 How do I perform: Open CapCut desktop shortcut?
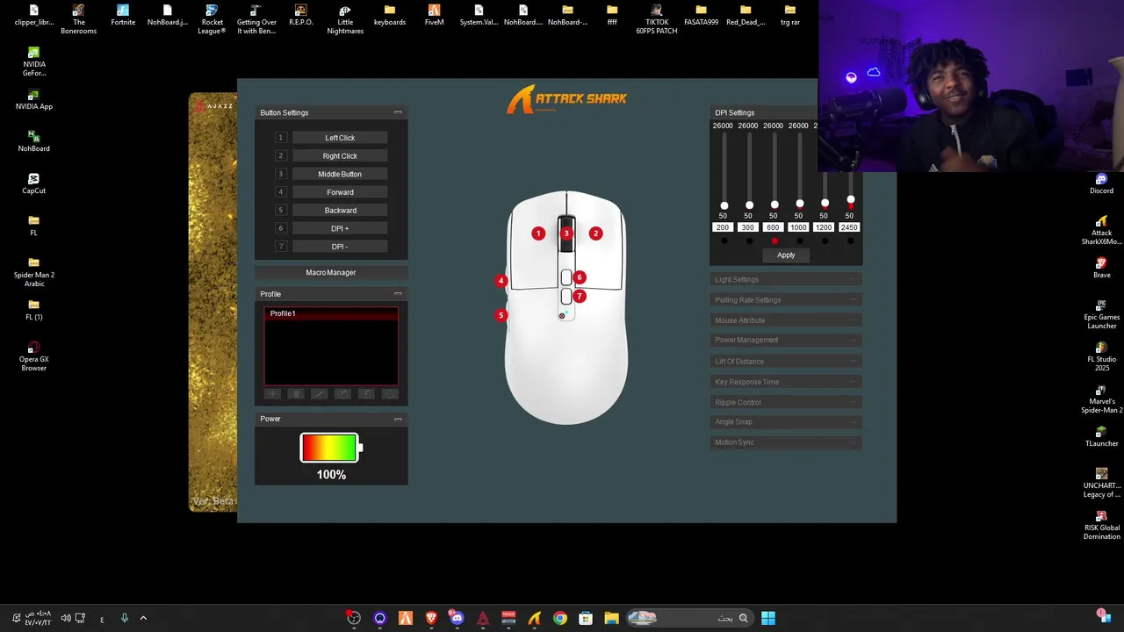[33, 183]
